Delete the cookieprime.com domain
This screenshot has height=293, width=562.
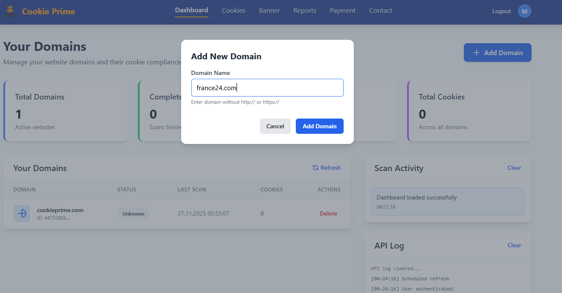pyautogui.click(x=328, y=213)
